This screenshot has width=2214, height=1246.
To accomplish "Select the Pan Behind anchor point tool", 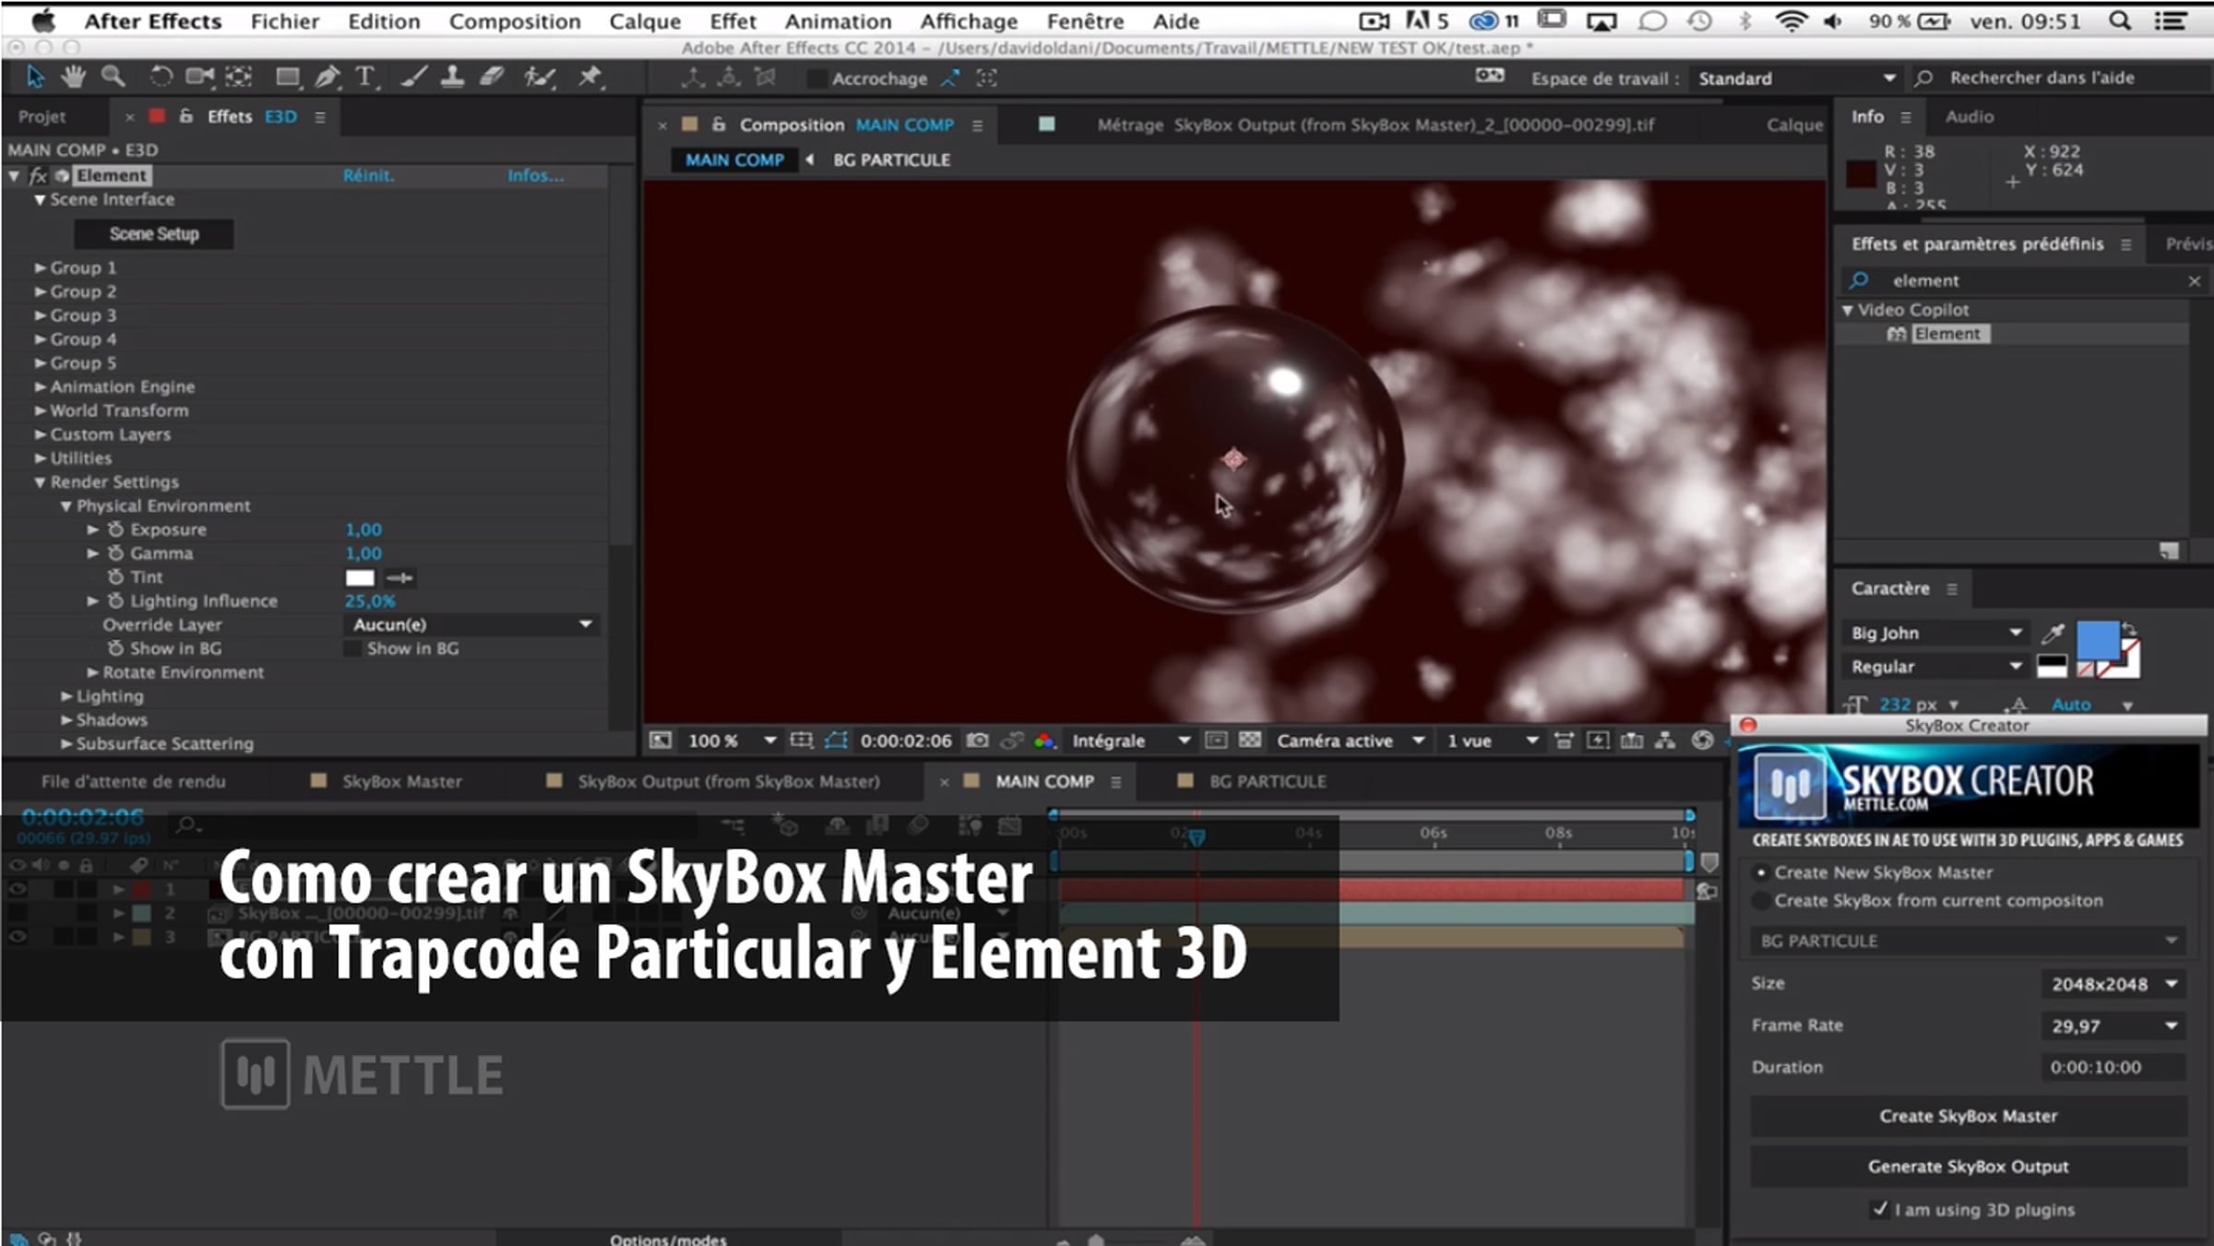I will click(x=239, y=77).
